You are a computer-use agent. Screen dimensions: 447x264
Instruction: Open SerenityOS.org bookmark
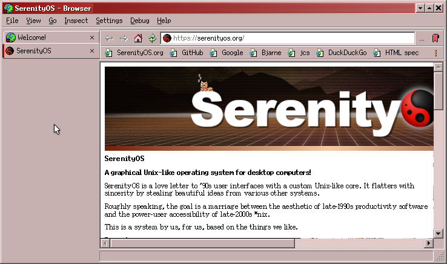point(134,53)
